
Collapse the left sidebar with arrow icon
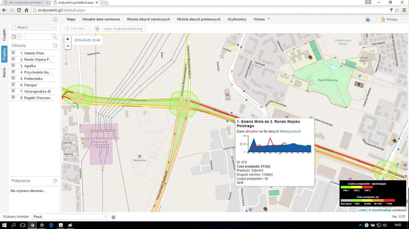pos(55,19)
